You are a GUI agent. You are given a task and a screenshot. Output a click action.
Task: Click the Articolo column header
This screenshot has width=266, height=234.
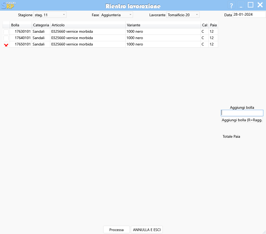pos(88,25)
